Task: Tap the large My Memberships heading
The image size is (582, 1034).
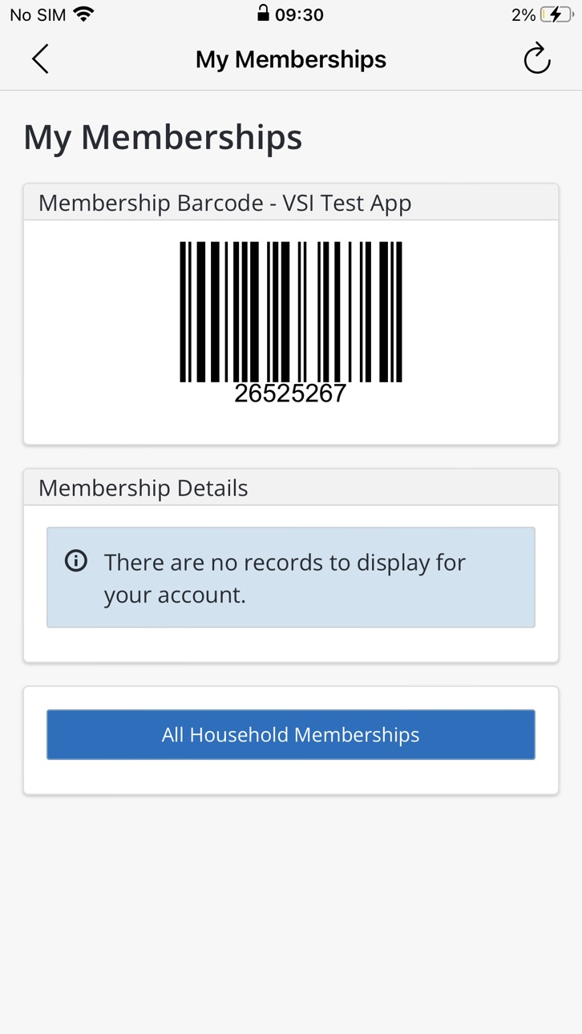Action: 163,137
